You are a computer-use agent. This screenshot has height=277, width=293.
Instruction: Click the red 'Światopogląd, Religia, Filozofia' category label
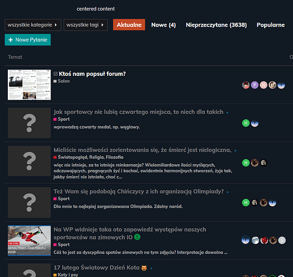click(x=90, y=157)
